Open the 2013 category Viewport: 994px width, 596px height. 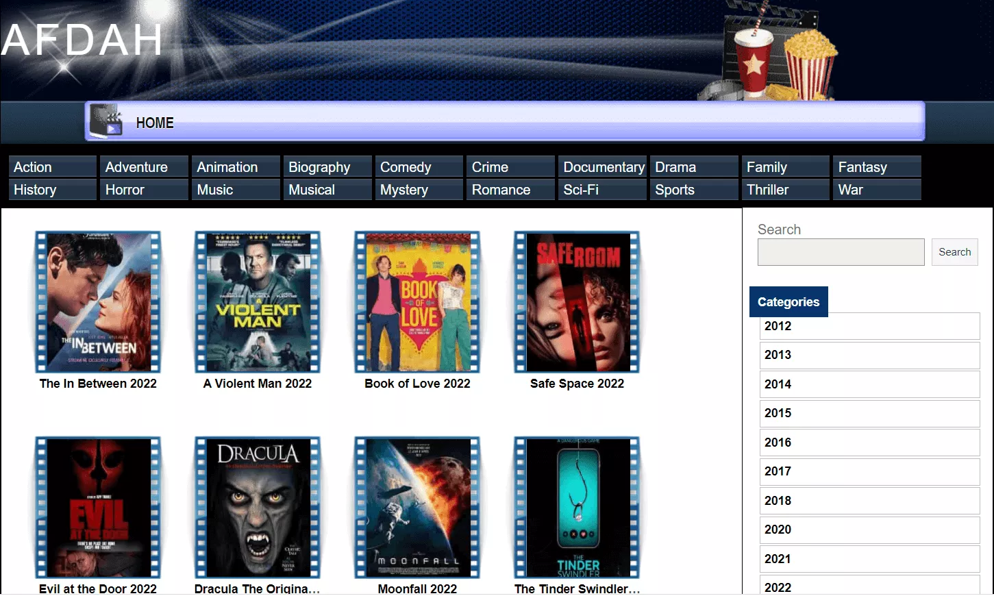coord(870,355)
